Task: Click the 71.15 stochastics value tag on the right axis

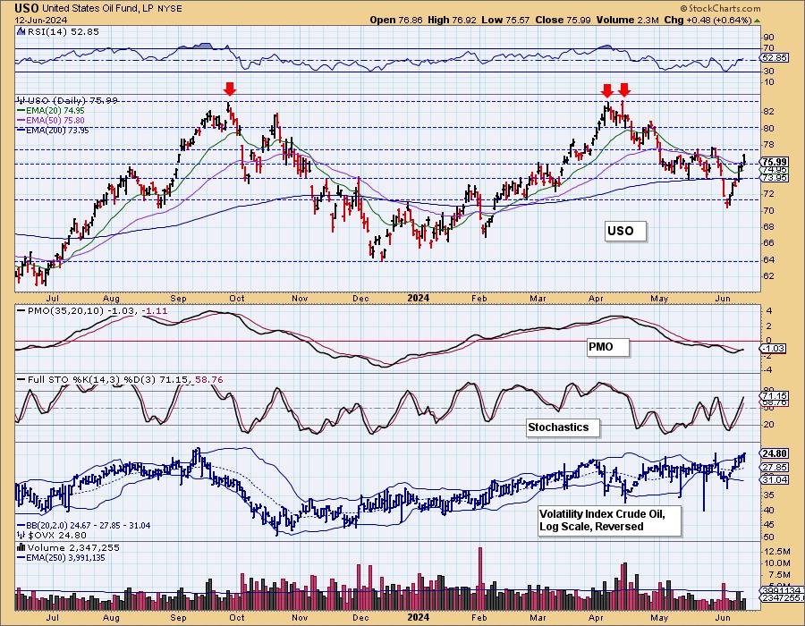Action: [775, 395]
